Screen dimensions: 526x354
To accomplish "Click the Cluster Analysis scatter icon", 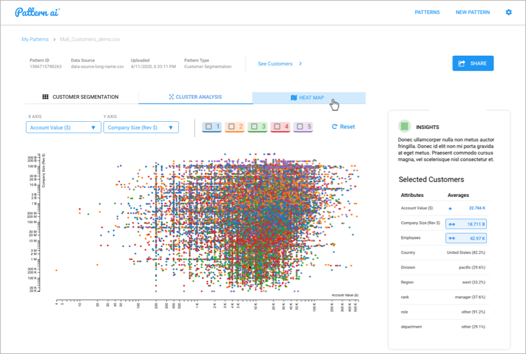I will point(171,97).
